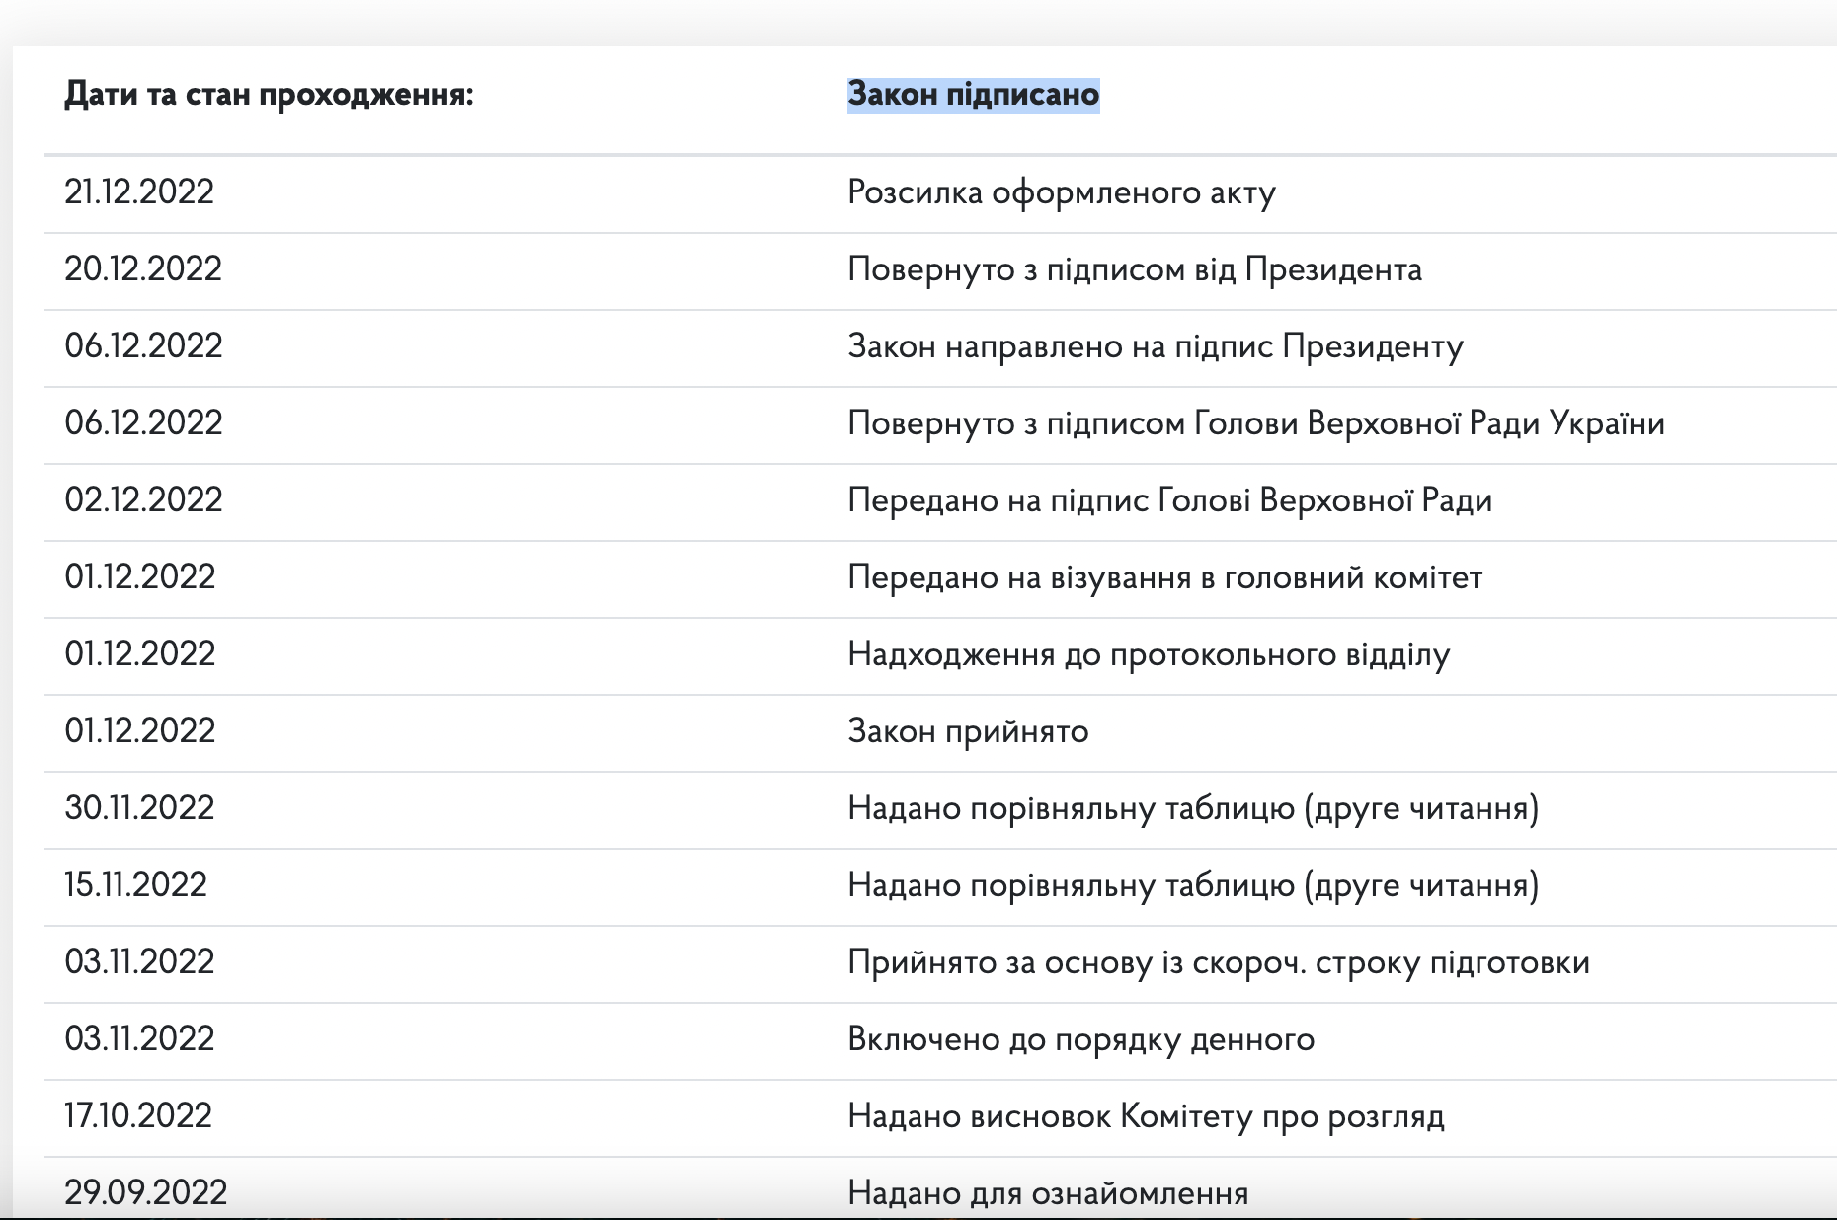Click 'Надано висновок Комітету про розгляд'
The width and height of the screenshot is (1837, 1220).
1146,1116
